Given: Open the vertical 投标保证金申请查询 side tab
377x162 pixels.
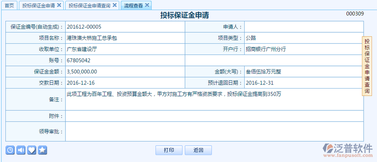Looking at the screenshot, I should pos(367,66).
